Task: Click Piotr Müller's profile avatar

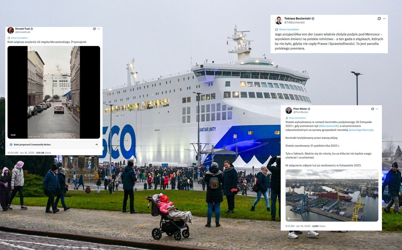Action: click(x=289, y=110)
